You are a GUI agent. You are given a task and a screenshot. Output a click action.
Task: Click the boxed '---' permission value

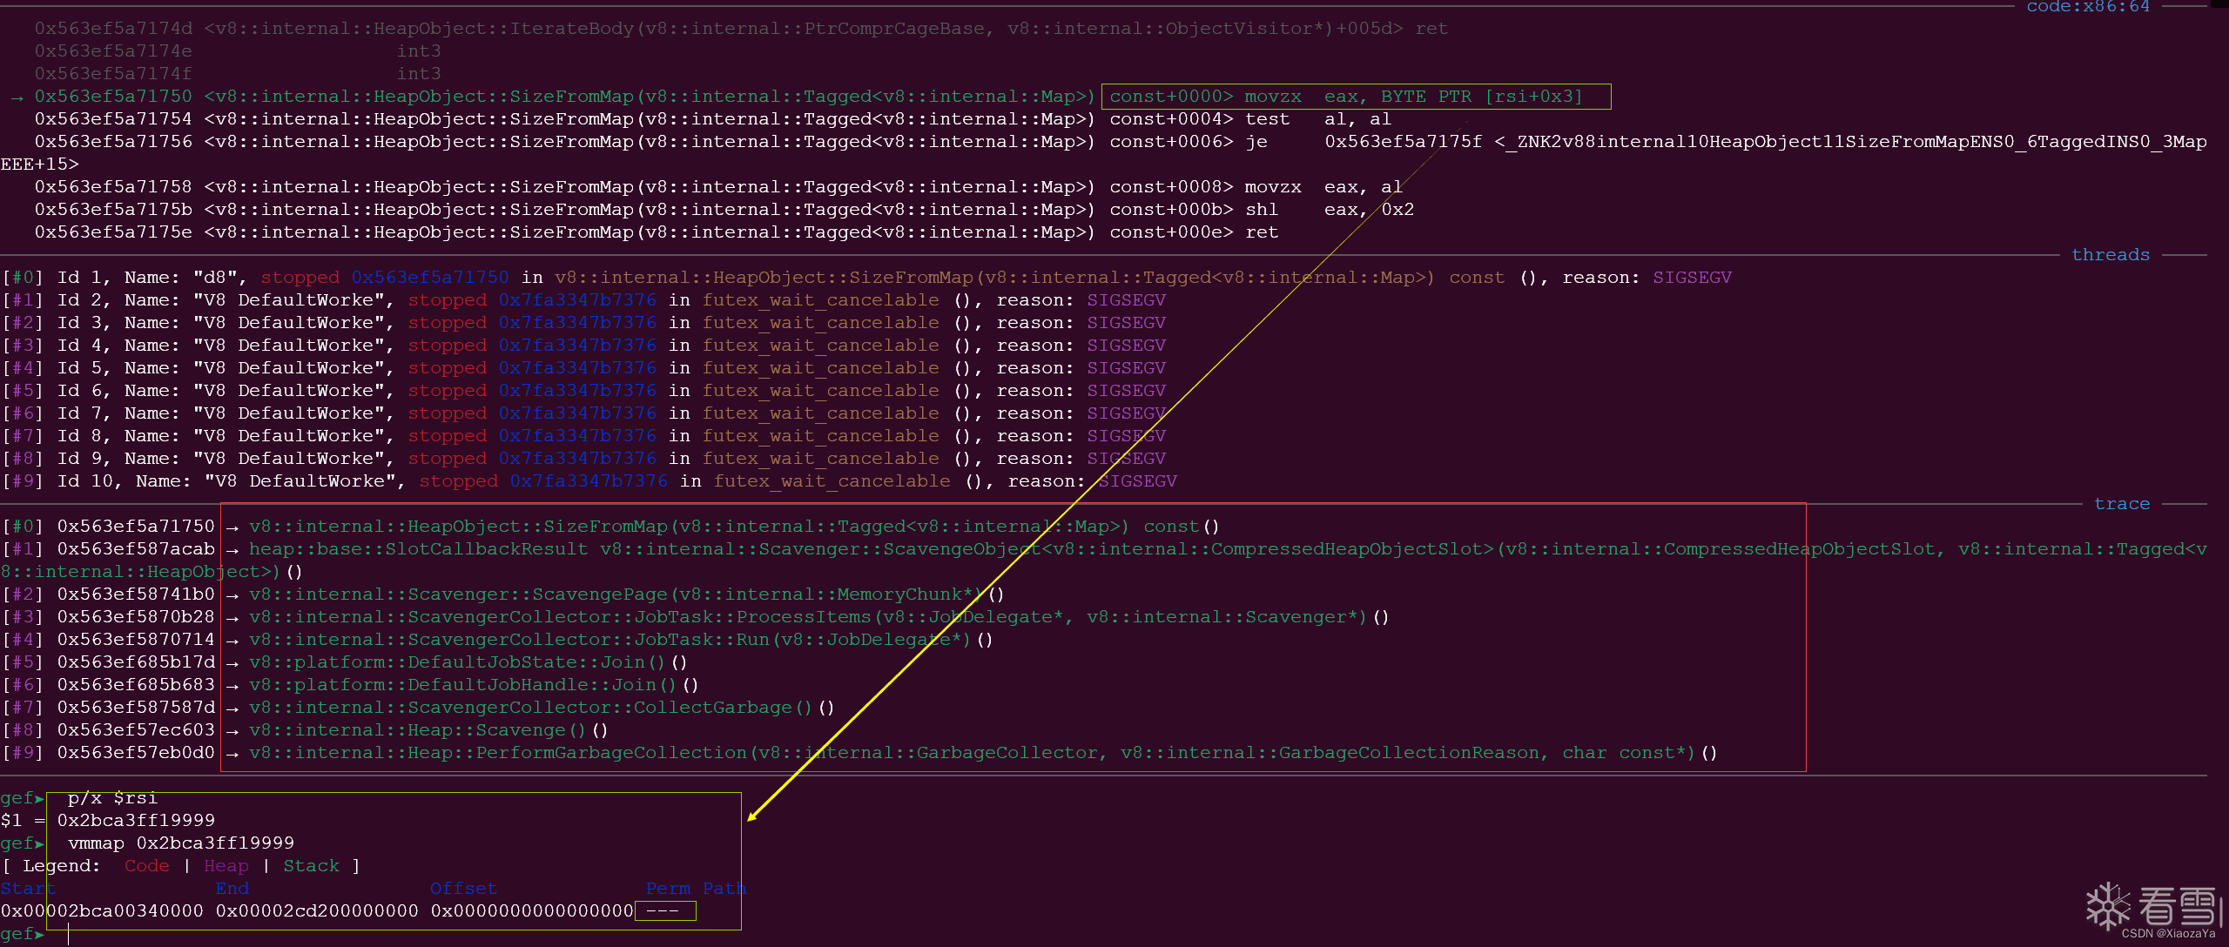pos(664,911)
